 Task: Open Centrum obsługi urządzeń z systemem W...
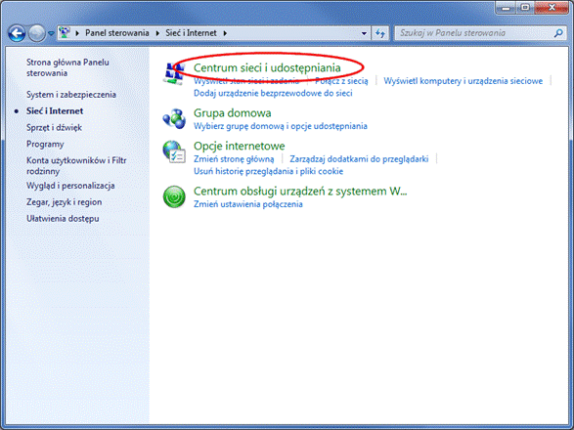pyautogui.click(x=300, y=191)
